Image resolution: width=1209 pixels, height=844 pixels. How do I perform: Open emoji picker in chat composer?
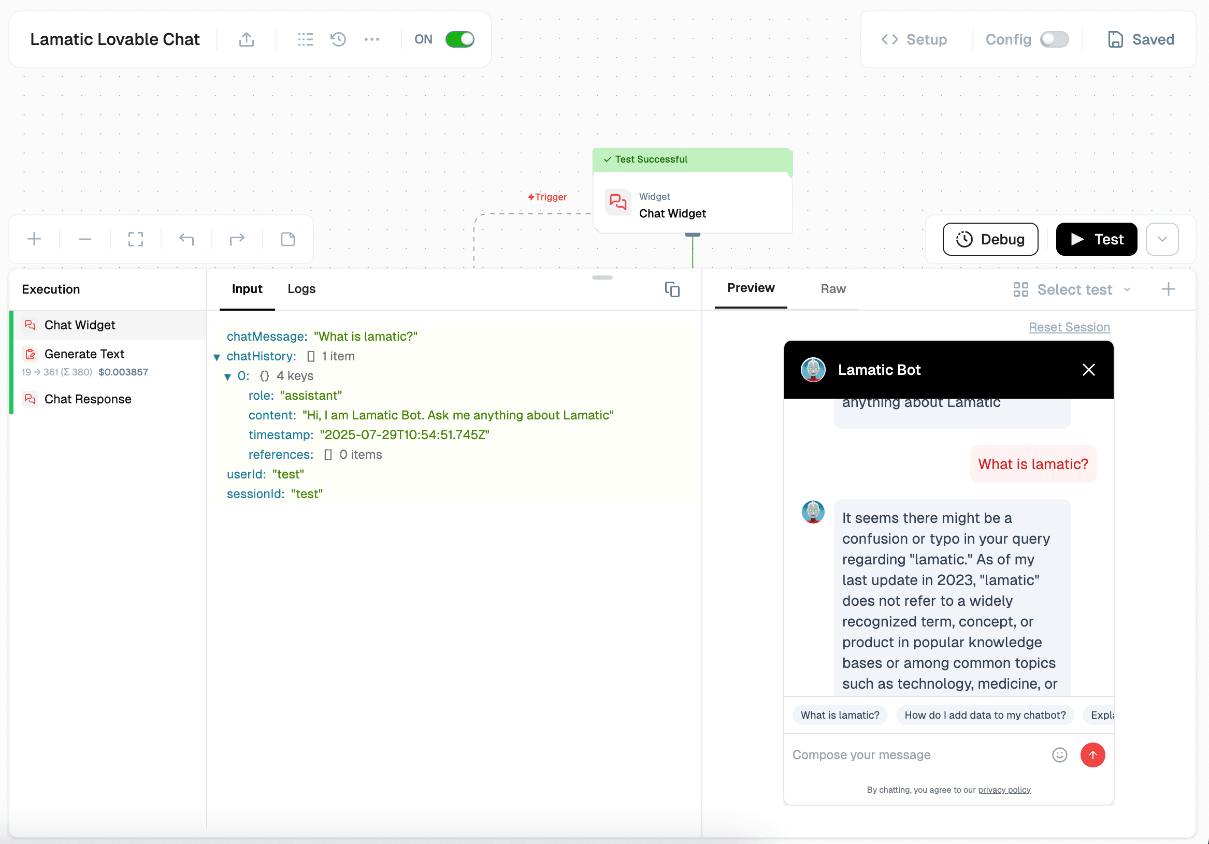coord(1059,755)
